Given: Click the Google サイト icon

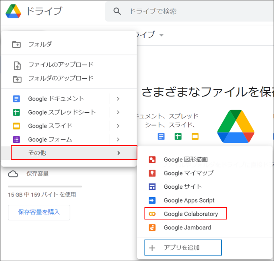Looking at the screenshot, I should (x=152, y=187).
